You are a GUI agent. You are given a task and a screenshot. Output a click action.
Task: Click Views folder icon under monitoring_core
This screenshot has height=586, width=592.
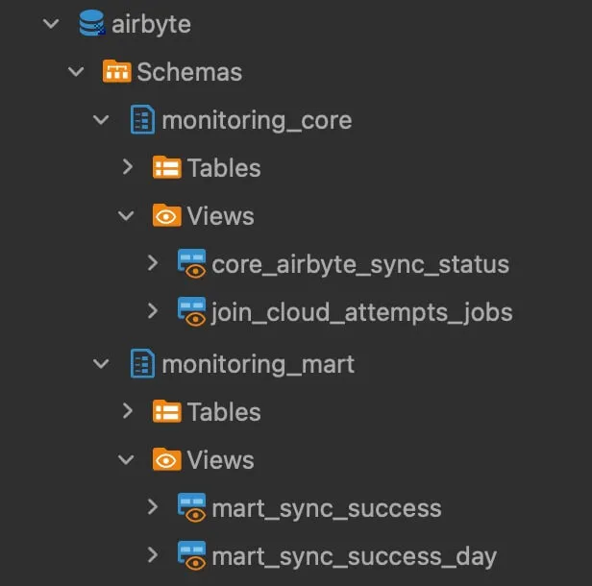click(167, 215)
